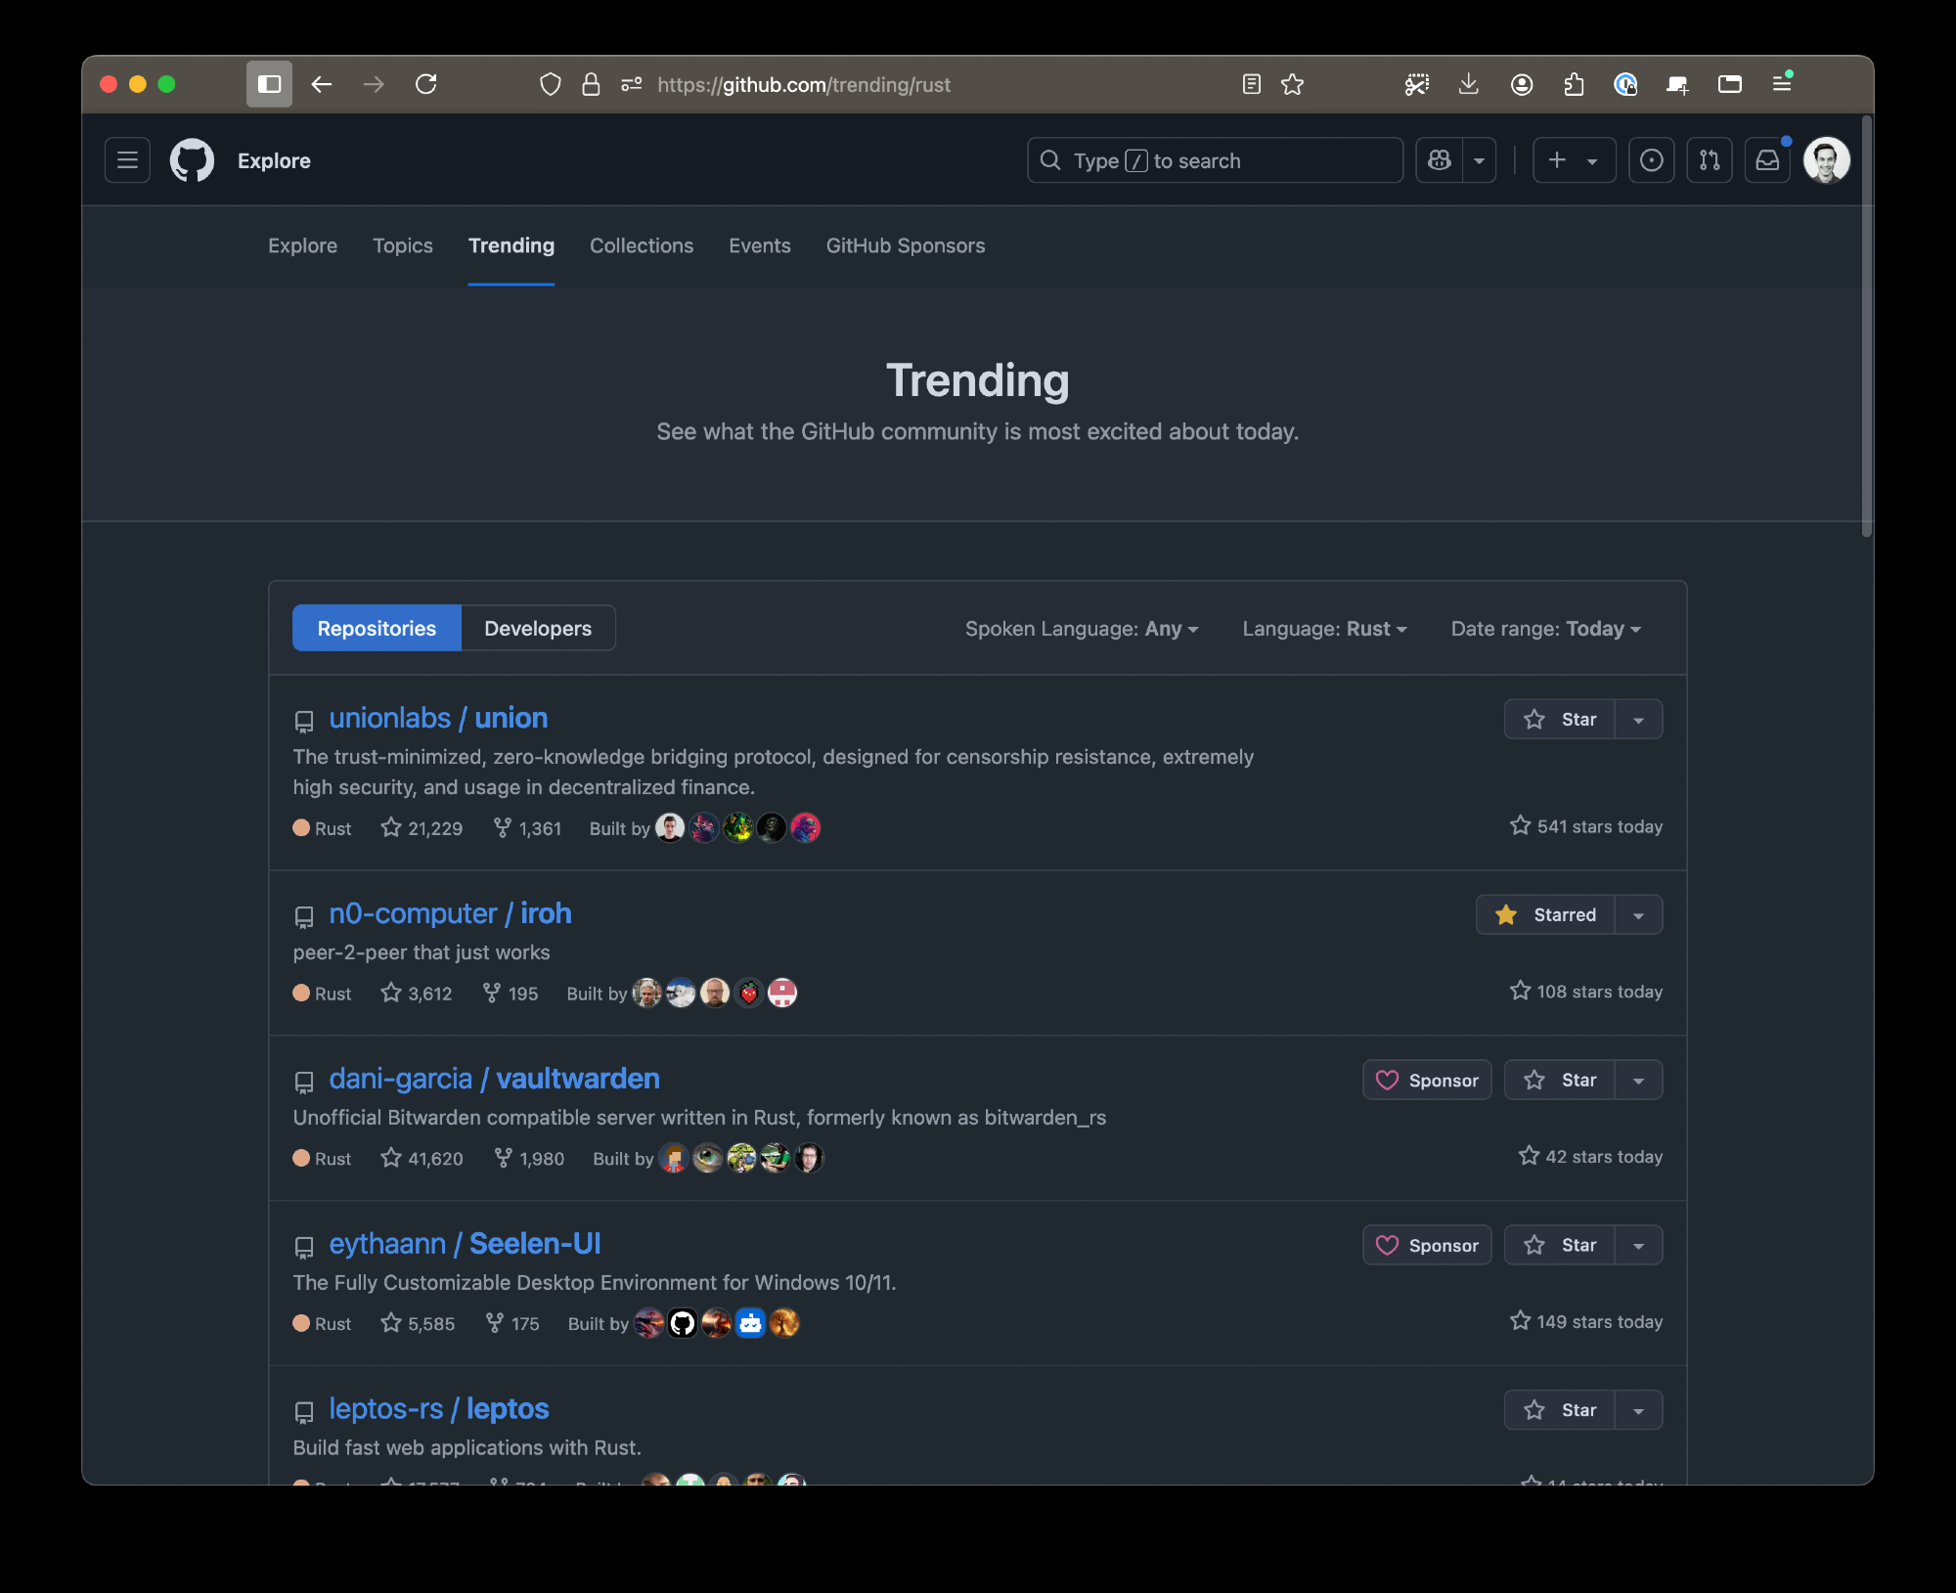Screen dimensions: 1956x1593
Task: Open the notifications inbox icon
Action: pos(1767,160)
